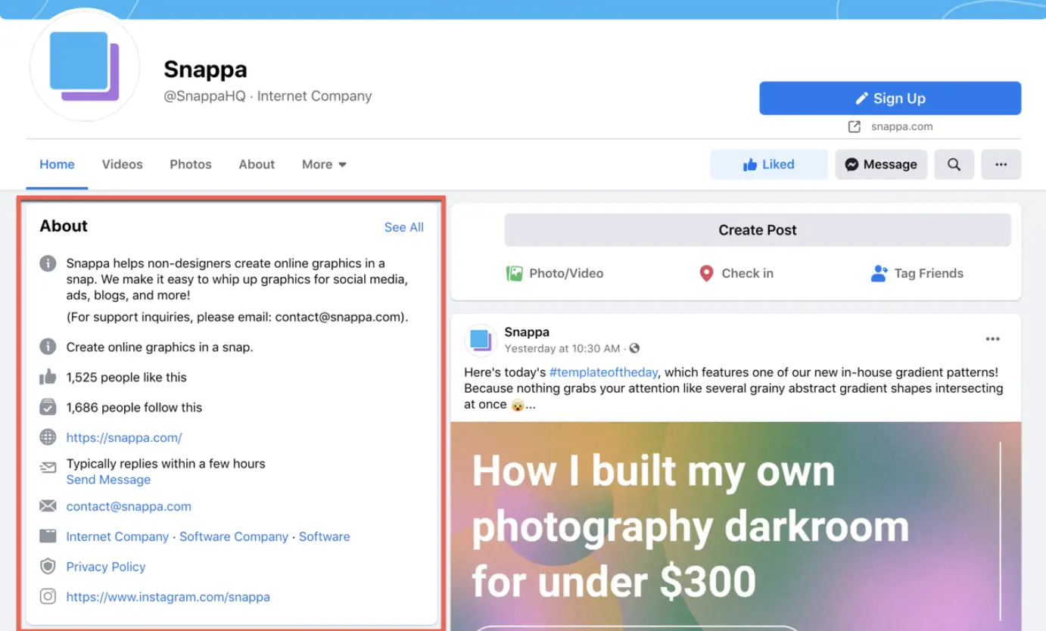
Task: Click the Snappa page profile logo
Action: click(x=85, y=66)
